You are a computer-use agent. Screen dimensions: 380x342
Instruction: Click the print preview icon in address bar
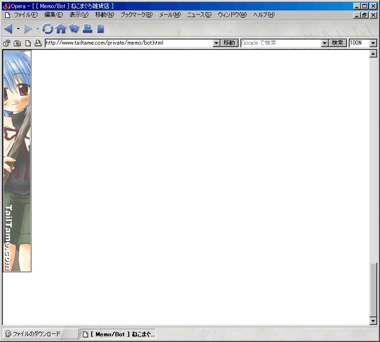point(38,43)
